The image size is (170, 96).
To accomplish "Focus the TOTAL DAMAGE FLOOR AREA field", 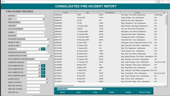I will point(41,59).
